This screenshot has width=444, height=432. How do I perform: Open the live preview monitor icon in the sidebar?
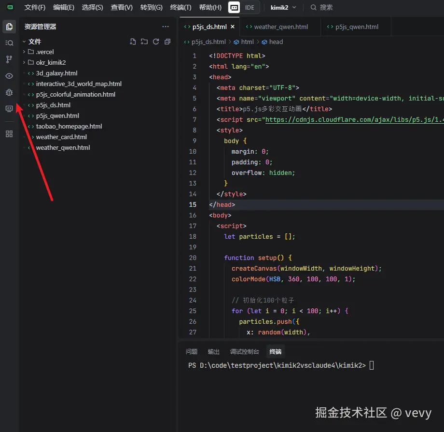[9, 109]
